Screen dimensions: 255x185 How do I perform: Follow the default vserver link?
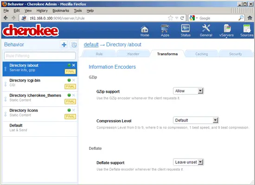[x=91, y=45]
